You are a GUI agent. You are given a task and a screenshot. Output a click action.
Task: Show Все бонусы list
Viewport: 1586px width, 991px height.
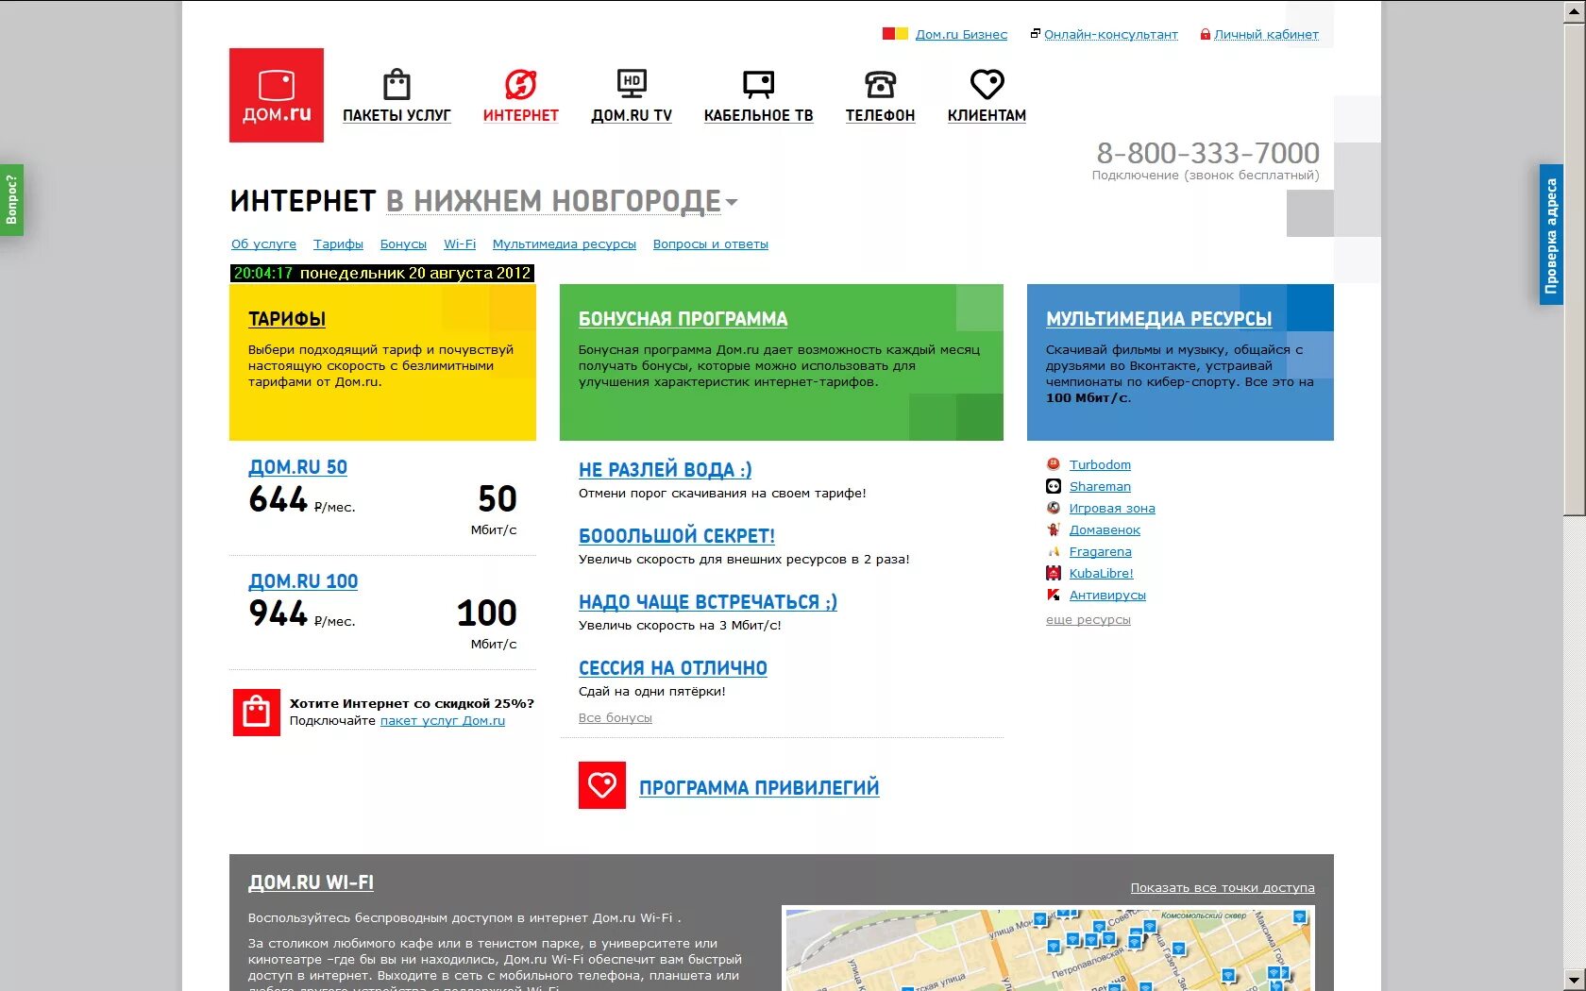(x=615, y=717)
